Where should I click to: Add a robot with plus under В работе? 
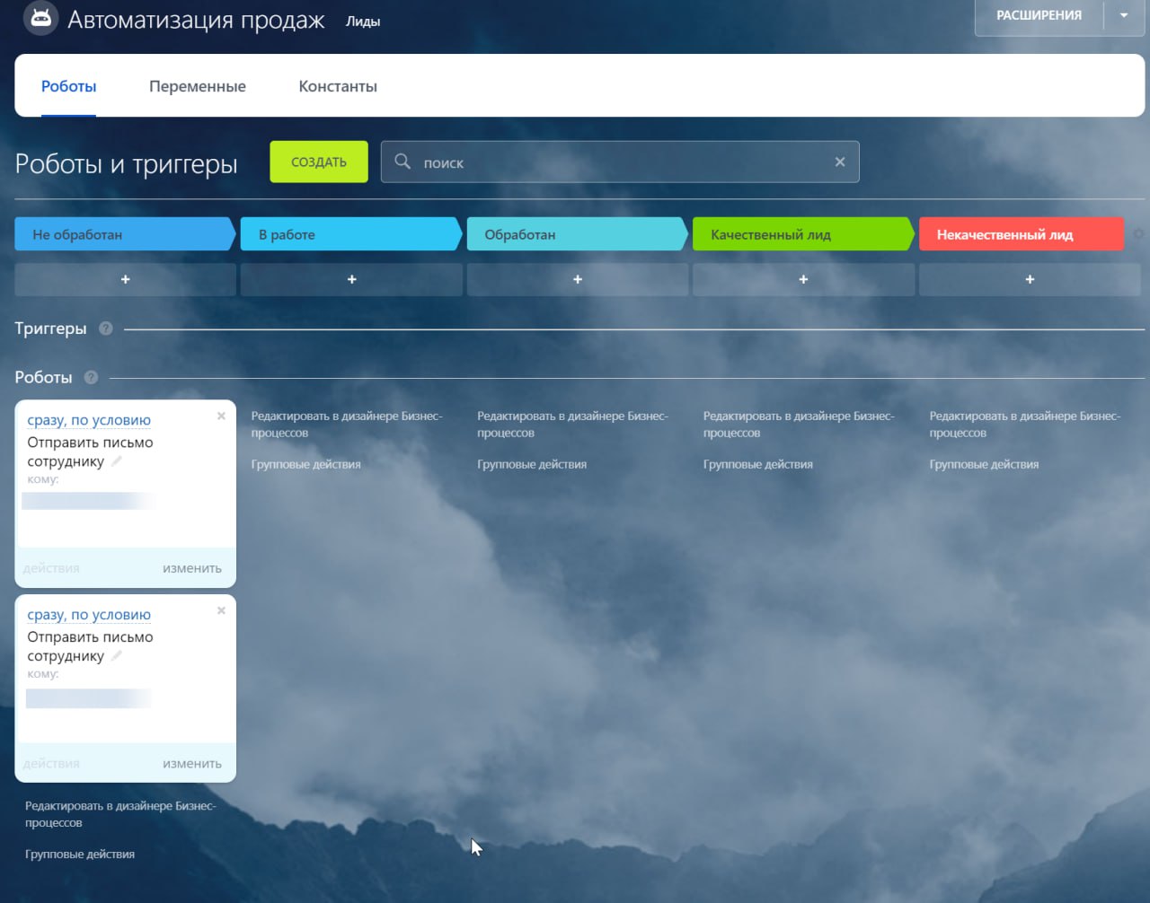[351, 279]
